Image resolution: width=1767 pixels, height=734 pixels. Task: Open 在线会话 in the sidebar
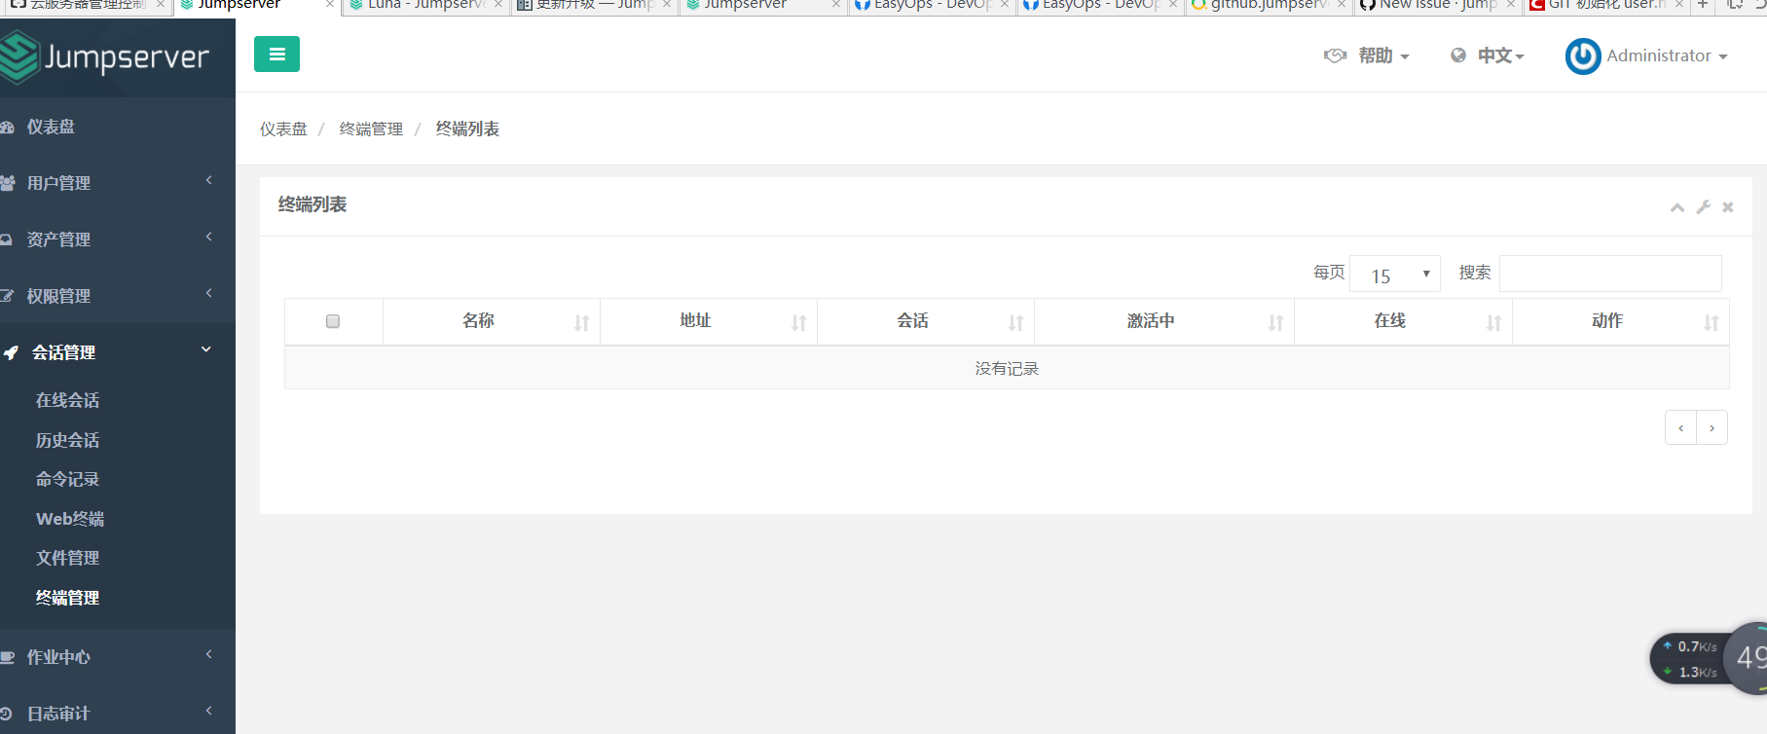67,400
